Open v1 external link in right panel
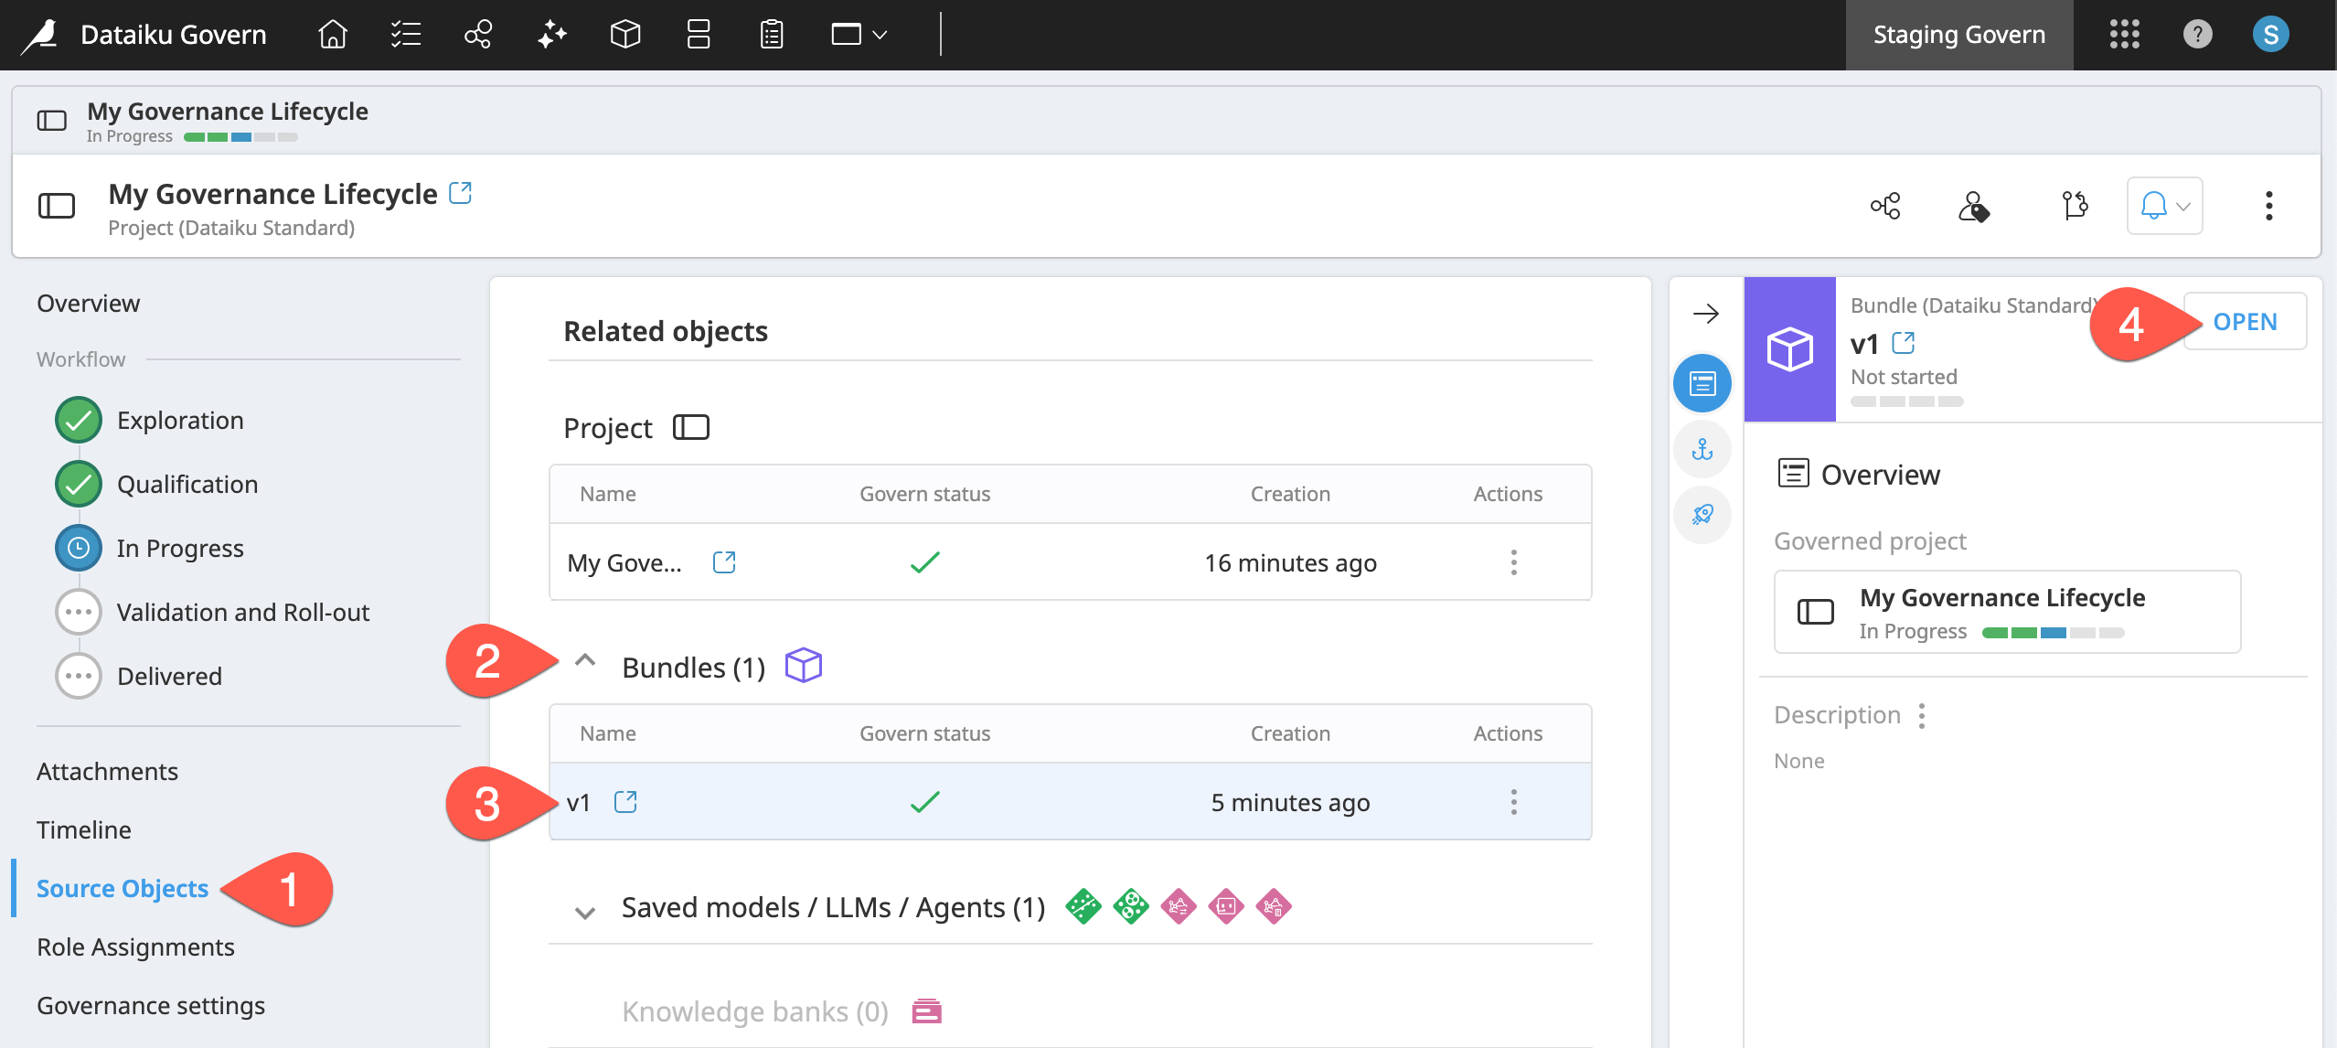2337x1048 pixels. click(1904, 343)
